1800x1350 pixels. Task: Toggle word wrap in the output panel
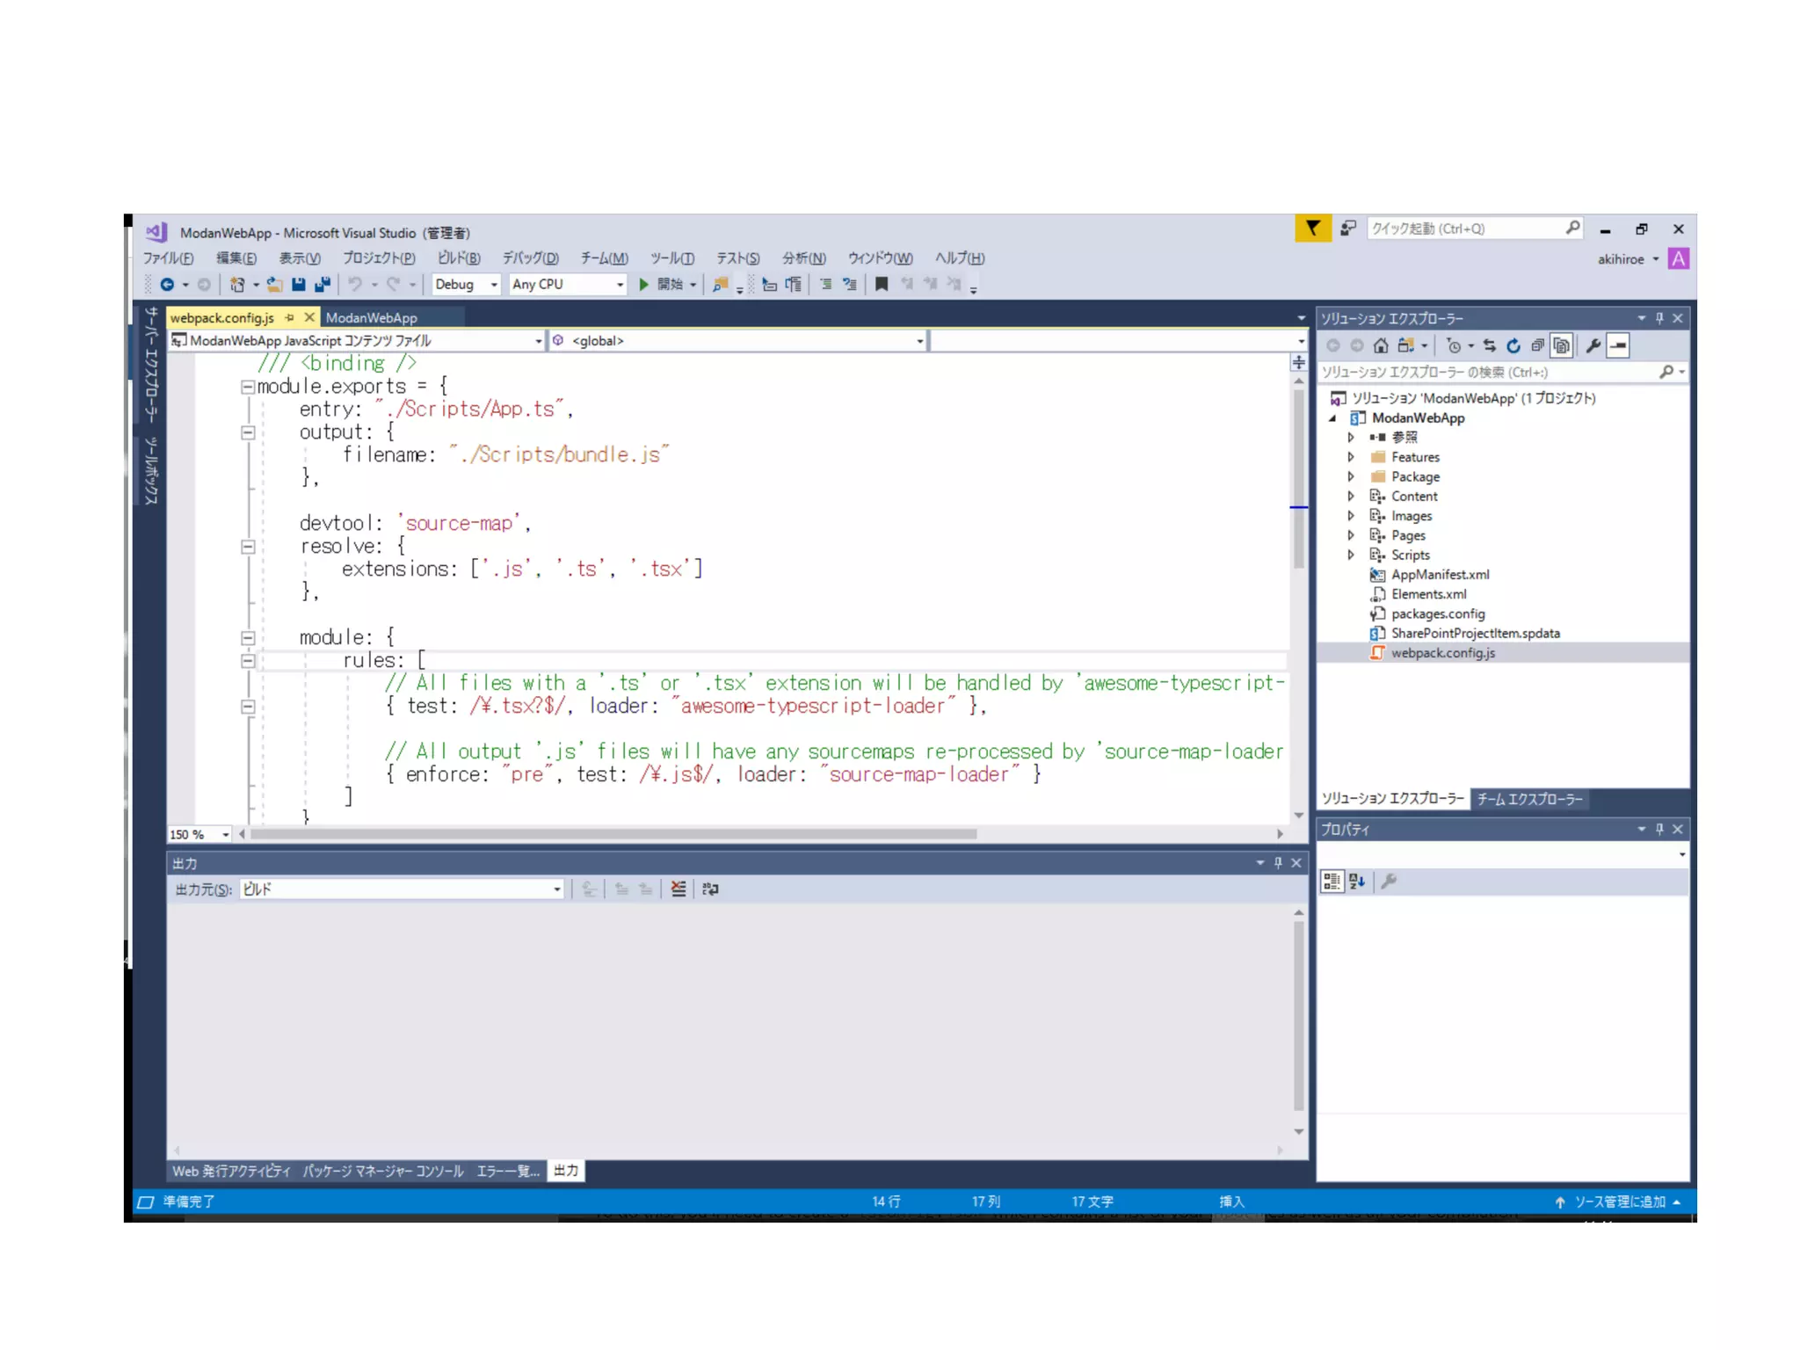[710, 889]
